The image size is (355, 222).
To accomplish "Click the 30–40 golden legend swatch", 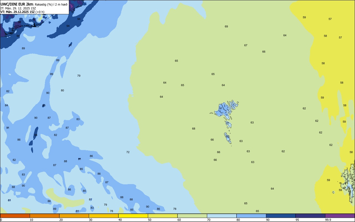I will coord(103,216).
